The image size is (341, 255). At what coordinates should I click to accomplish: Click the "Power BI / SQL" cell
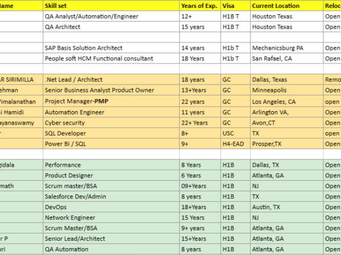(x=65, y=144)
